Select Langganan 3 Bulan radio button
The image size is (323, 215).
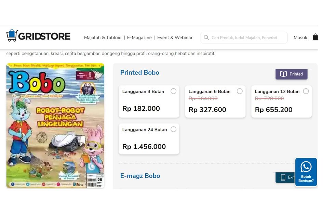174,91
